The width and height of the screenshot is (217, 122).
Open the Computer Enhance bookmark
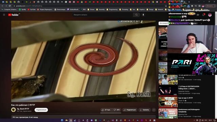[9, 9]
